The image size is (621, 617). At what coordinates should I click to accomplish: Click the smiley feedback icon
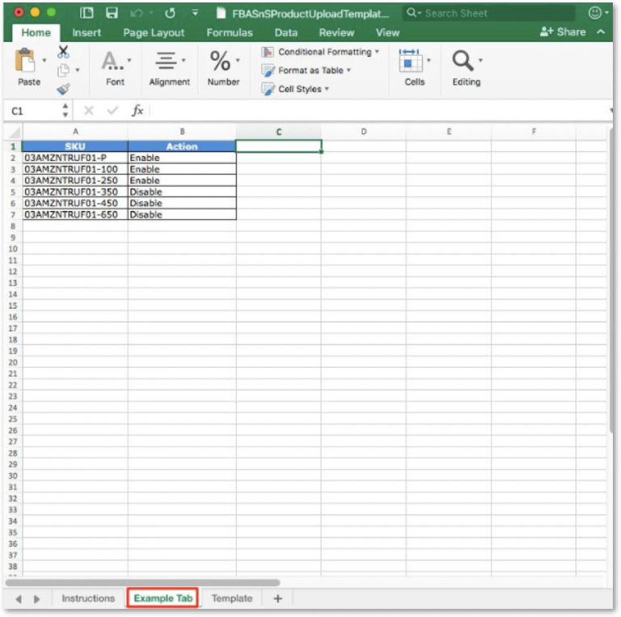point(596,13)
